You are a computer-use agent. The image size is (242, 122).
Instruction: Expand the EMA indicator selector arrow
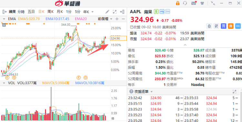(4, 19)
